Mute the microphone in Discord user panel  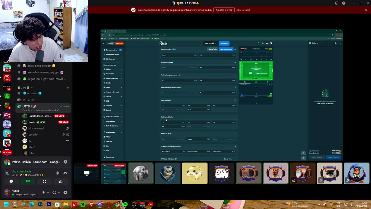click(x=43, y=192)
